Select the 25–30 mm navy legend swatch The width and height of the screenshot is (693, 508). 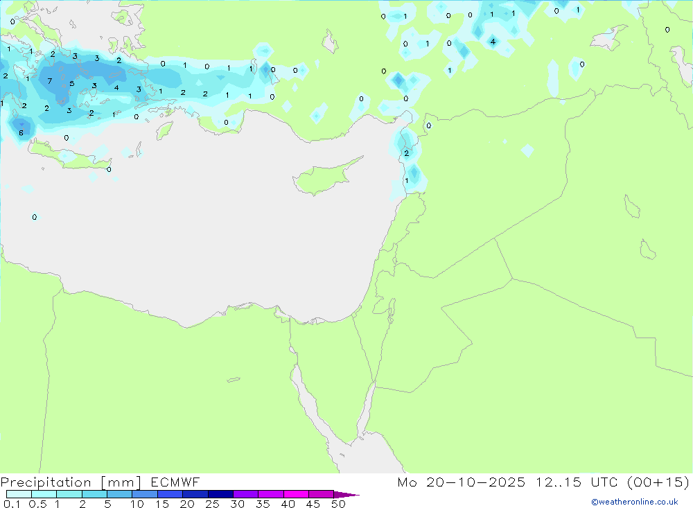(x=220, y=494)
